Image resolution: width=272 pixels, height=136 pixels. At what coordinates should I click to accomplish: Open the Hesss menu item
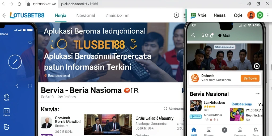[x=219, y=15]
